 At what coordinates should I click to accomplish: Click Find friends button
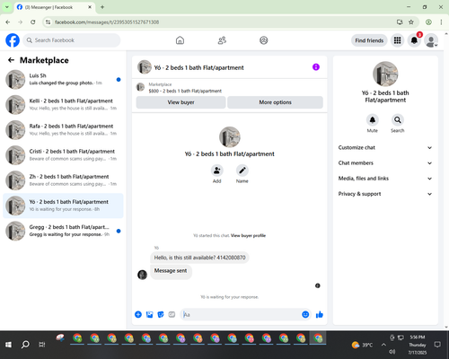[369, 40]
